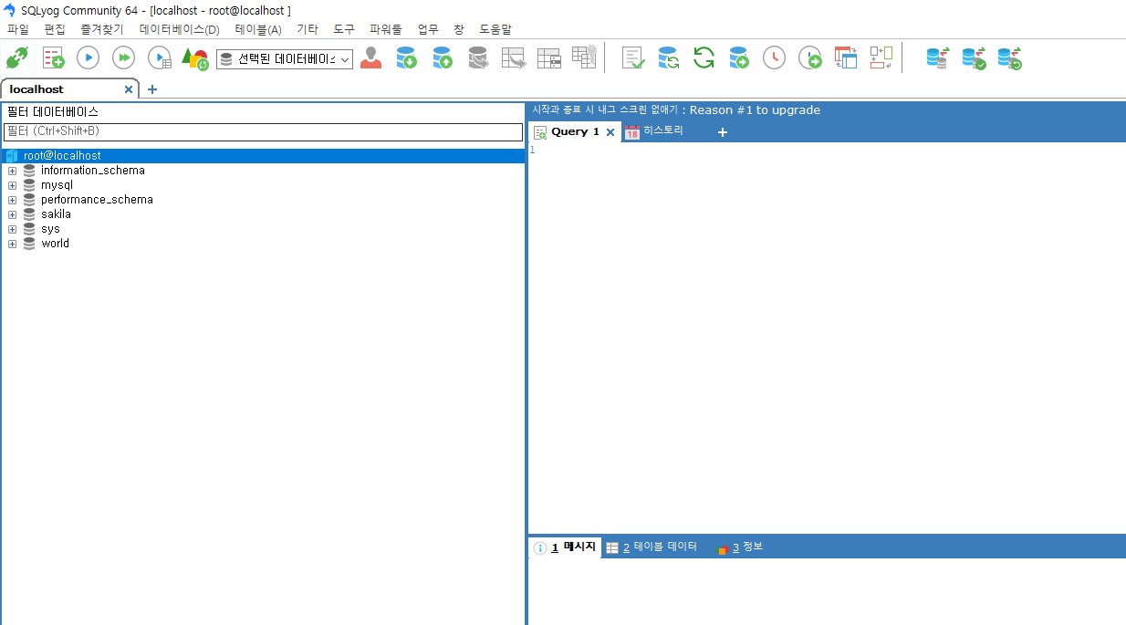Click the stacked databases with checkmark icon

coord(974,58)
